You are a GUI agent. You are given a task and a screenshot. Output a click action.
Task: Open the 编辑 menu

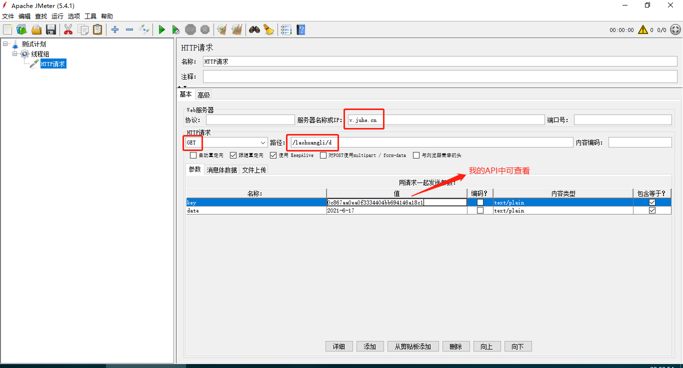click(24, 16)
